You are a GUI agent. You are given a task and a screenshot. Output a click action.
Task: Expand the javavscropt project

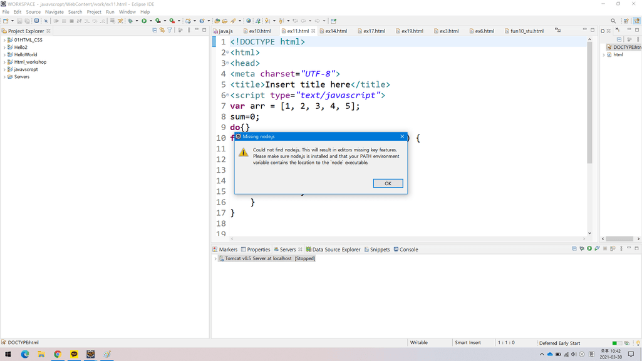[x=4, y=69]
